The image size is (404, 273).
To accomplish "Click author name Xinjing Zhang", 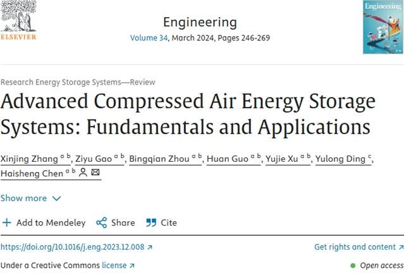I will [x=29, y=159].
